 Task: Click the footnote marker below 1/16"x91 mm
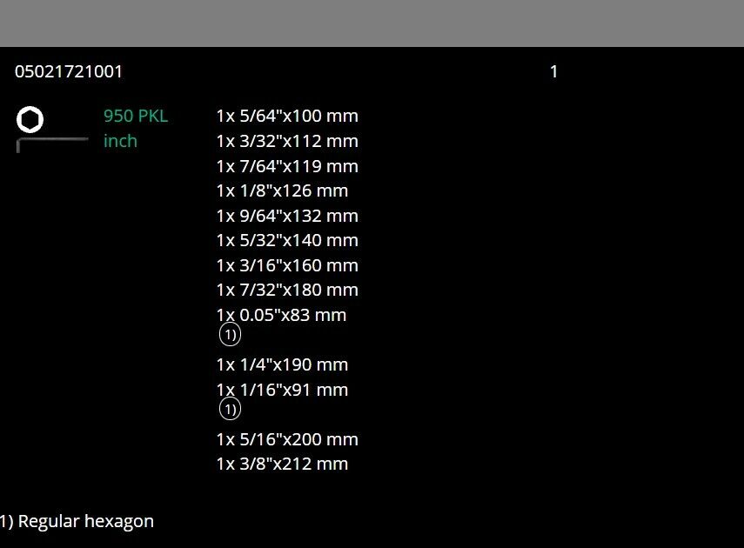click(230, 409)
